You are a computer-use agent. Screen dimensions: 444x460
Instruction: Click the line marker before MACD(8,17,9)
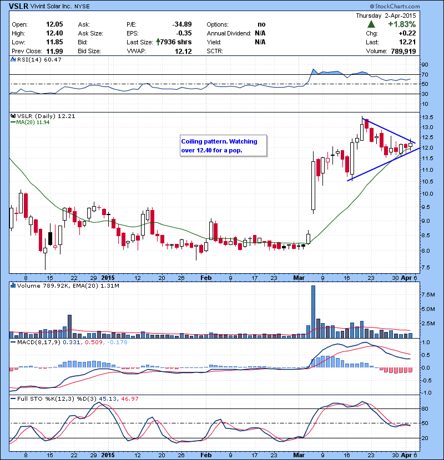click(13, 342)
